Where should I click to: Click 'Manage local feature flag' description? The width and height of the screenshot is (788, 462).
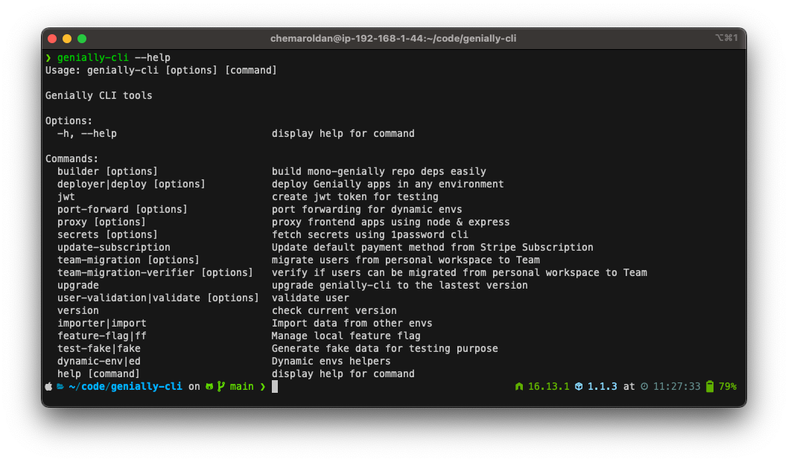coord(346,336)
